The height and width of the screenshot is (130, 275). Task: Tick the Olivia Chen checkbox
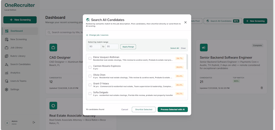[x=90, y=76]
